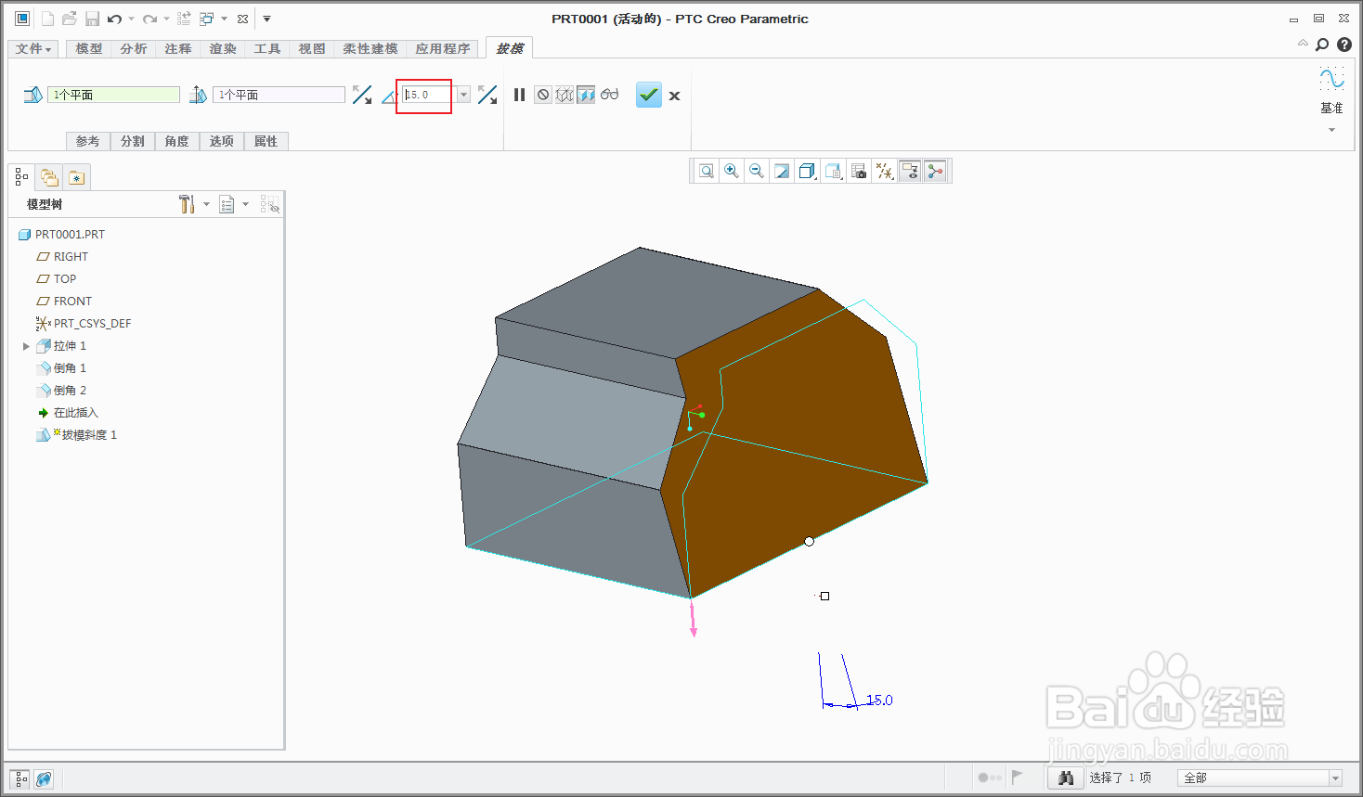
Task: Pause the draft tool
Action: click(520, 95)
